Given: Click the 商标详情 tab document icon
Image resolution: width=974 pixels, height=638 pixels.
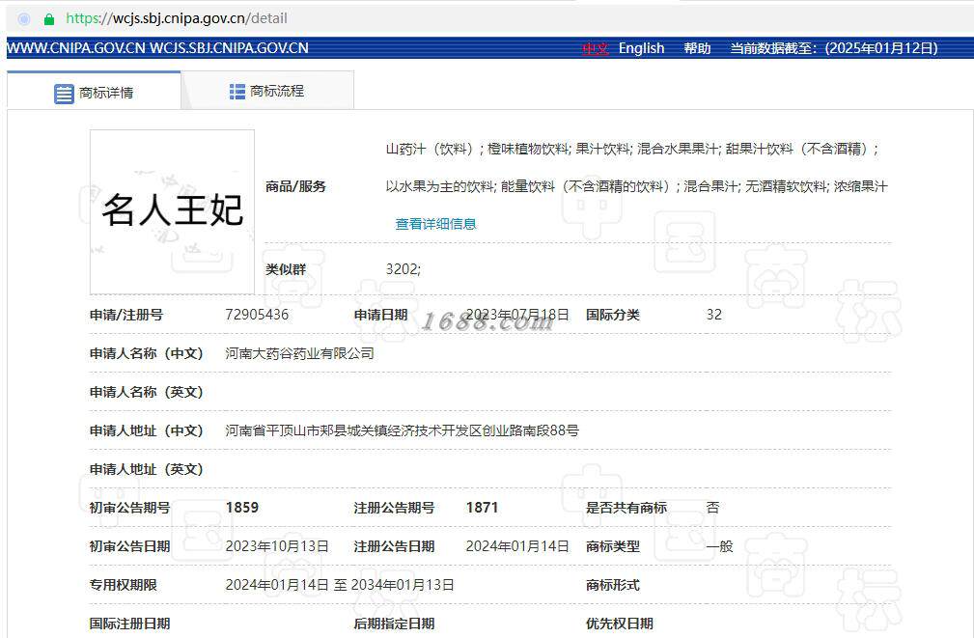Looking at the screenshot, I should (64, 94).
